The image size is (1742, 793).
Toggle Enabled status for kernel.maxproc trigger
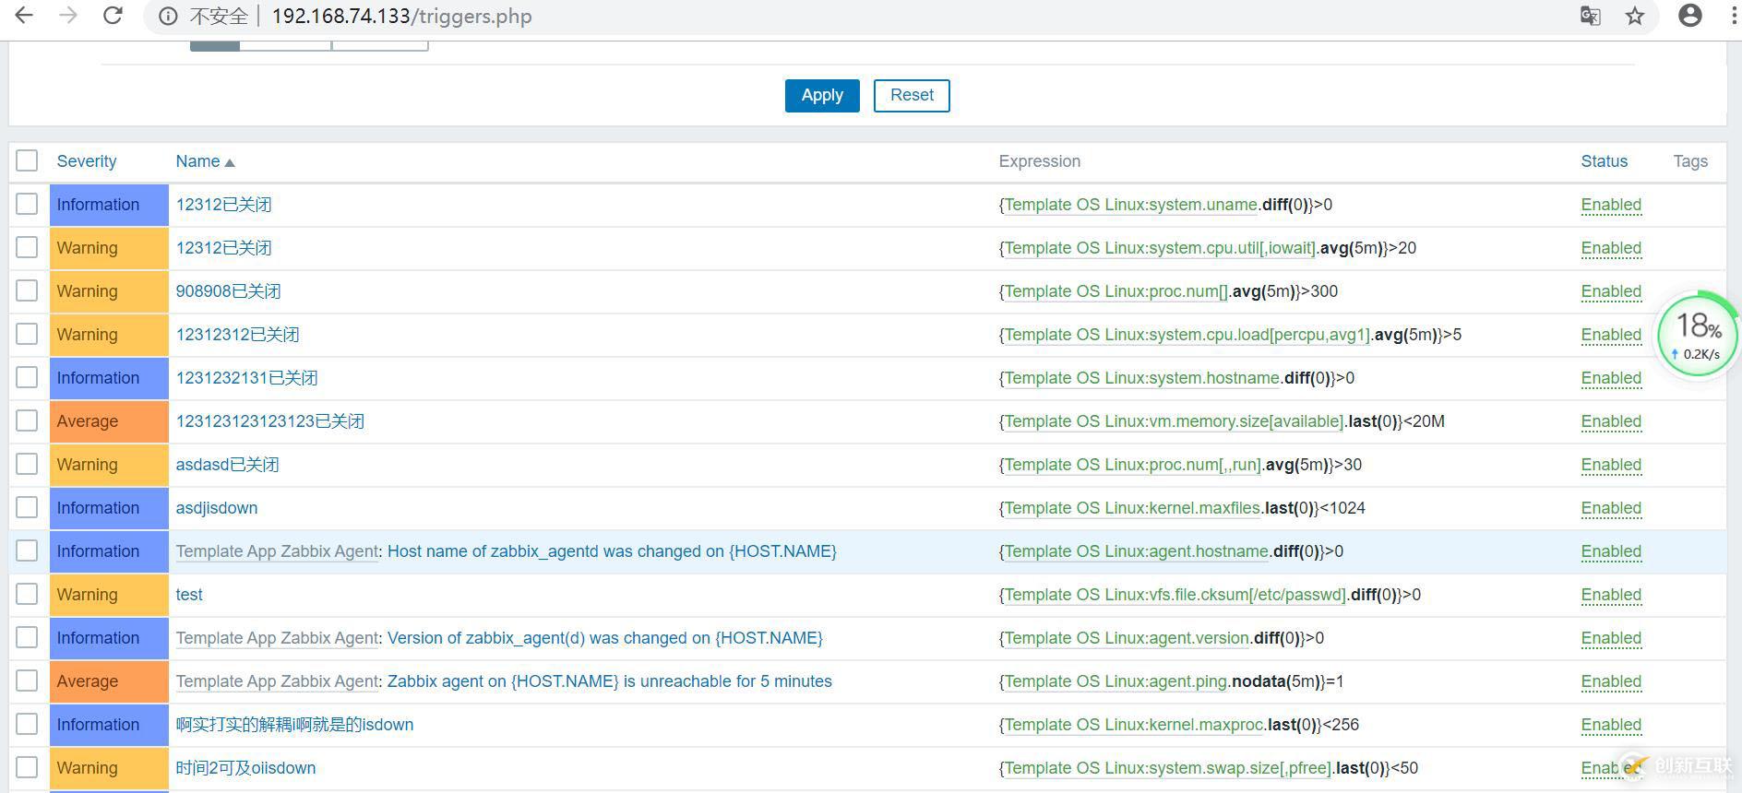(x=1611, y=725)
